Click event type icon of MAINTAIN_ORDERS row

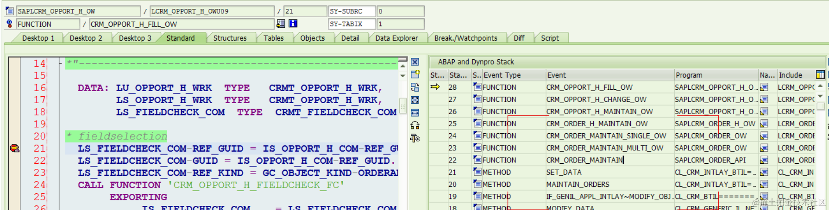[477, 184]
